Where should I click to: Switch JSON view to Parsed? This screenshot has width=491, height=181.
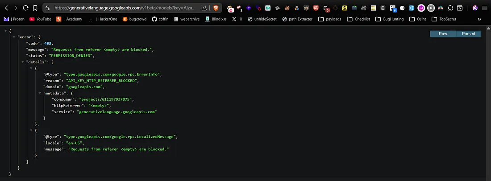tap(468, 34)
